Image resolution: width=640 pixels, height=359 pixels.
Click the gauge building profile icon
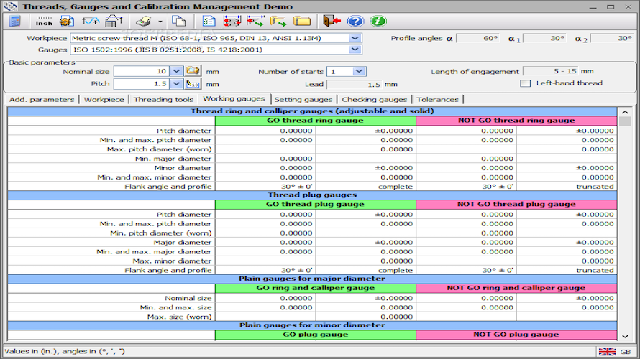pos(114,22)
